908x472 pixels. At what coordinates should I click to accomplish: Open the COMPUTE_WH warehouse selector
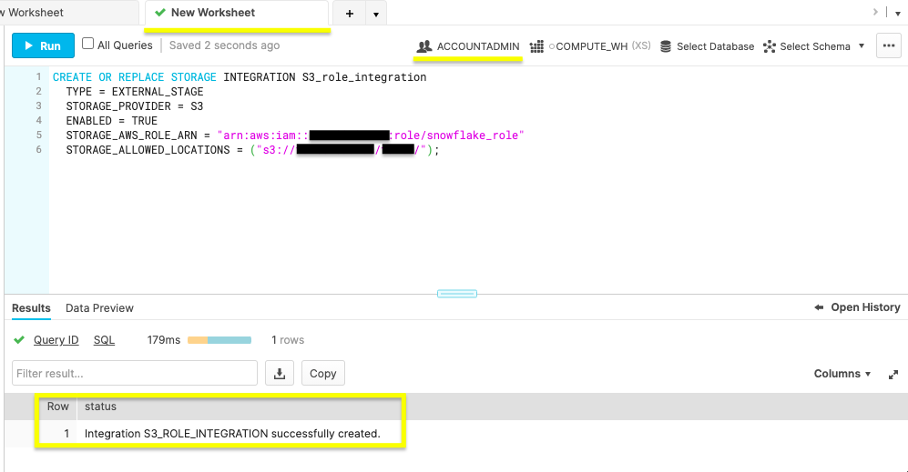(590, 46)
